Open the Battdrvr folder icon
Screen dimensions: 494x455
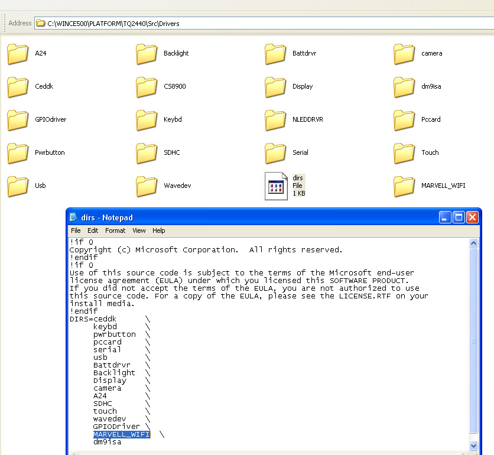pos(275,54)
